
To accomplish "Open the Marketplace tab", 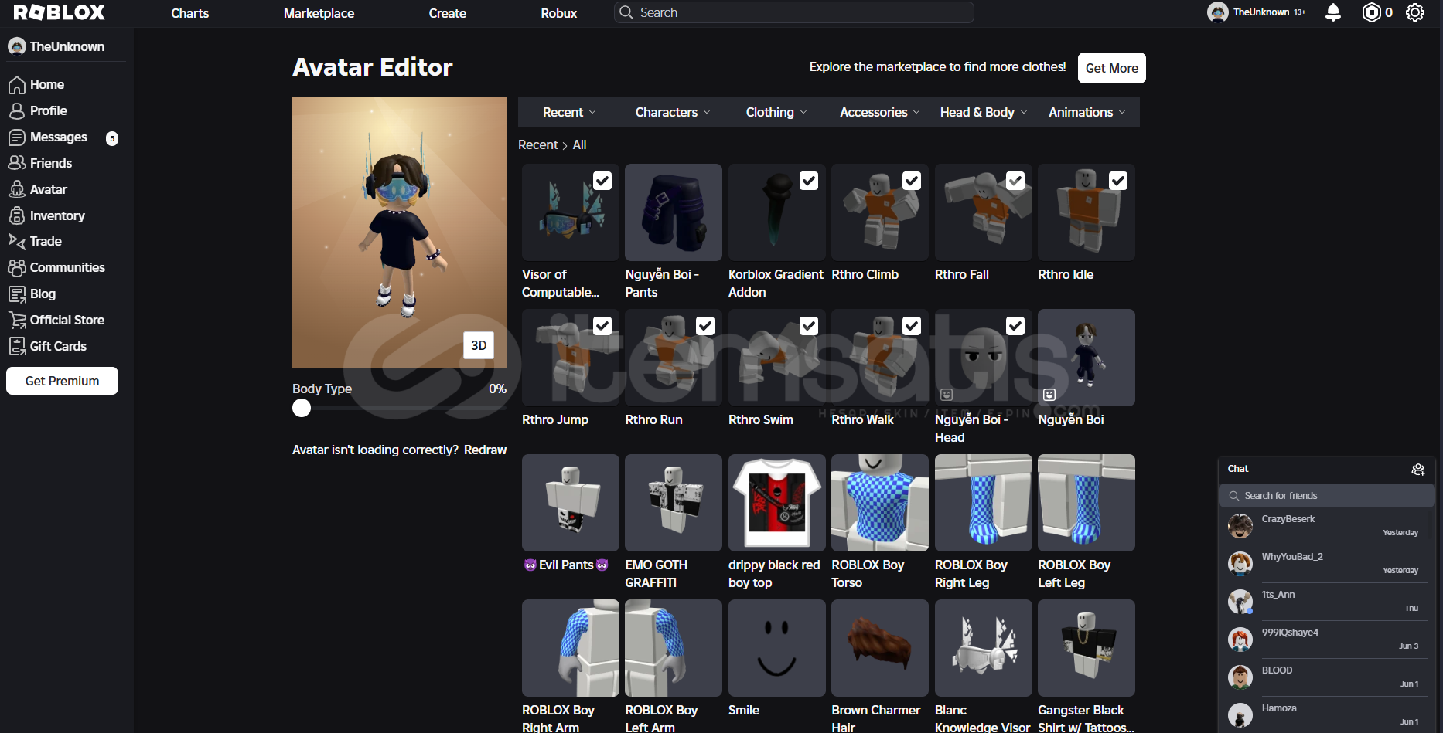I will tap(319, 13).
